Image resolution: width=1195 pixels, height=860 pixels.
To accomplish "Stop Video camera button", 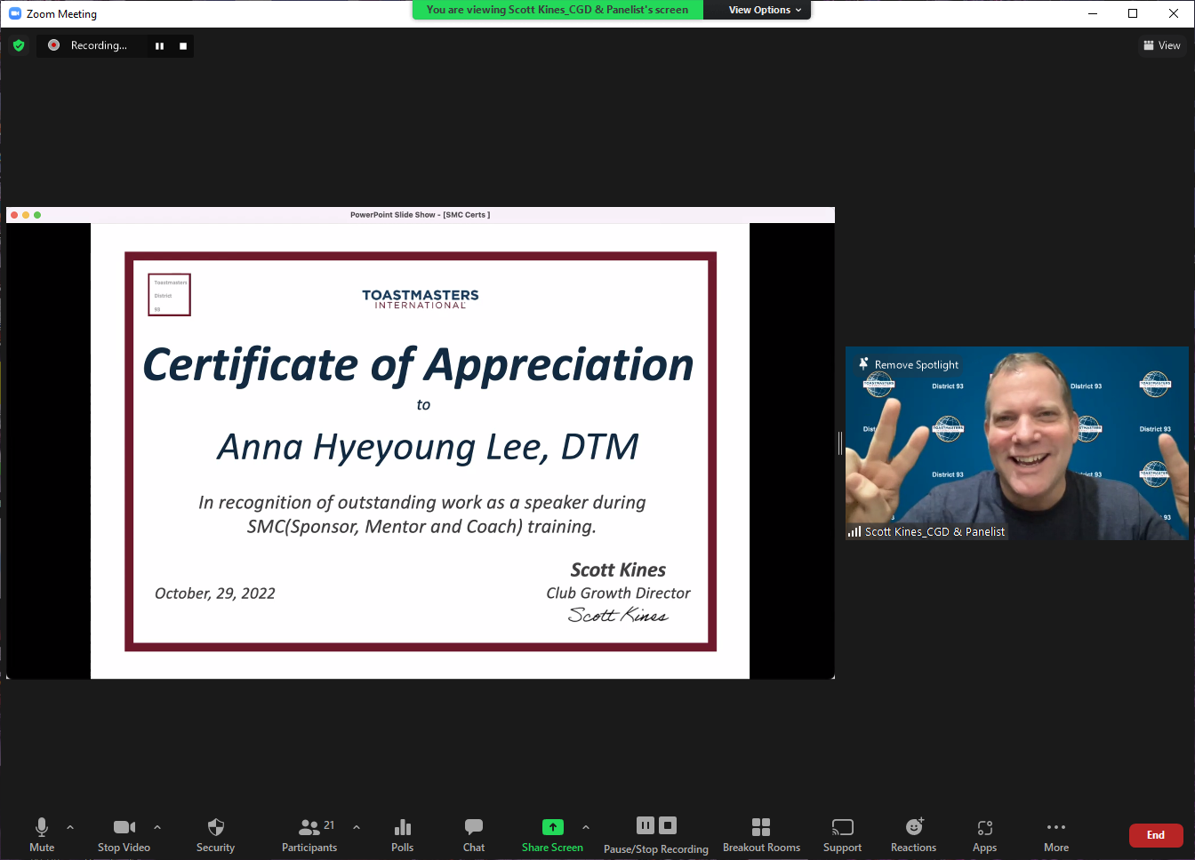I will point(124,834).
